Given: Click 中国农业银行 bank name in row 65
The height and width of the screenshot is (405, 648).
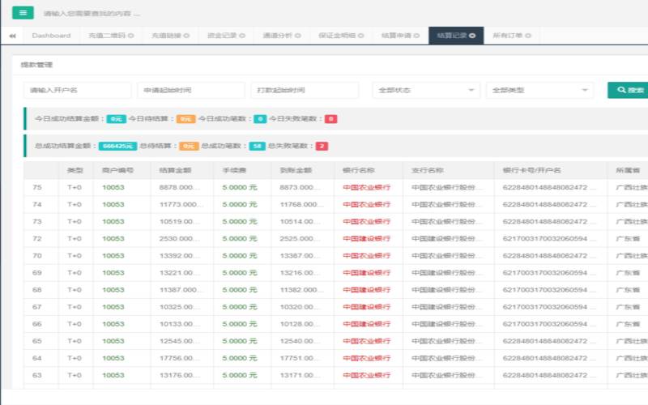Looking at the screenshot, I should click(x=367, y=341).
